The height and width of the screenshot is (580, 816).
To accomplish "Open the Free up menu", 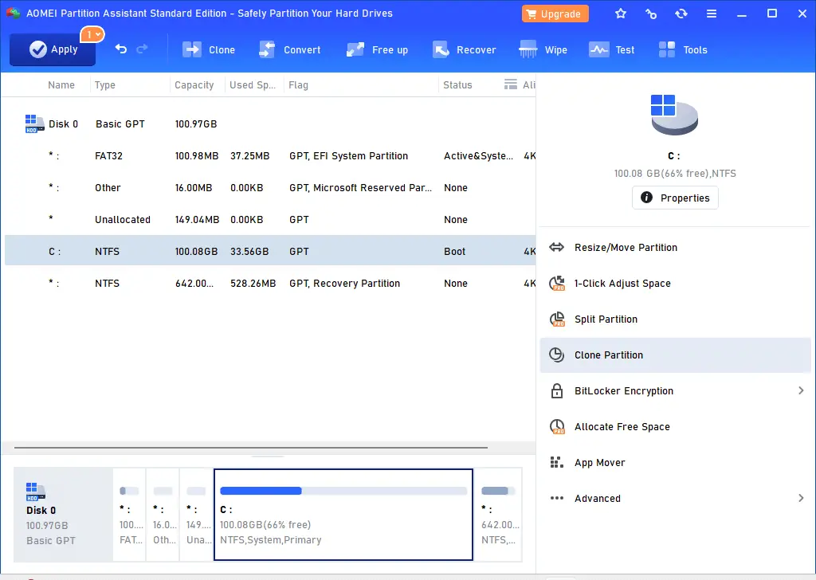I will 377,50.
